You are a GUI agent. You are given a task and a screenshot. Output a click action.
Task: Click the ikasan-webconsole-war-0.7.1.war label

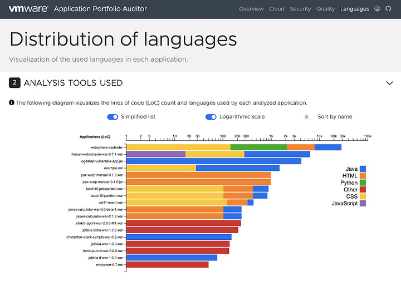point(97,154)
